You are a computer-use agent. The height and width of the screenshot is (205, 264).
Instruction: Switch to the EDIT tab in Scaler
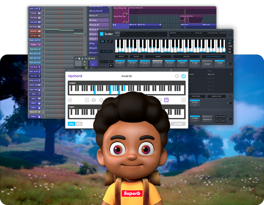click(230, 43)
